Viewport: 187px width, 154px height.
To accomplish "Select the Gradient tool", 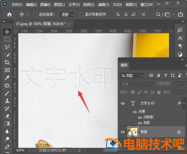I will click(x=7, y=123).
